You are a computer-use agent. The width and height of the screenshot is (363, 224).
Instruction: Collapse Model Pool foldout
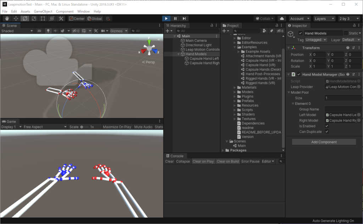(289, 93)
